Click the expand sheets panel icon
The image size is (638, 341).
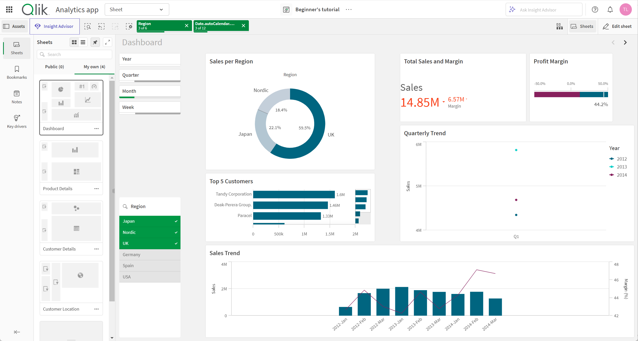107,42
